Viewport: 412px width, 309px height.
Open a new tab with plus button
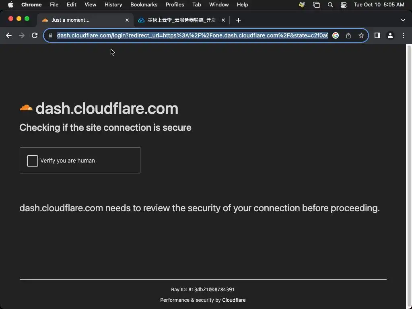pos(238,20)
